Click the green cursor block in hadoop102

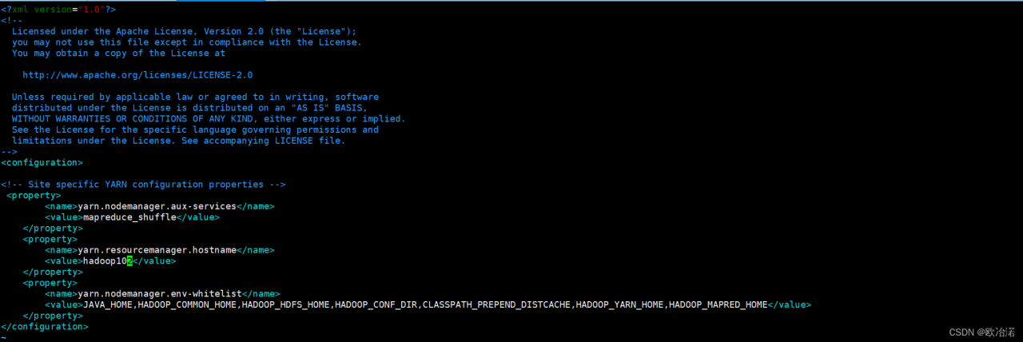click(x=129, y=260)
